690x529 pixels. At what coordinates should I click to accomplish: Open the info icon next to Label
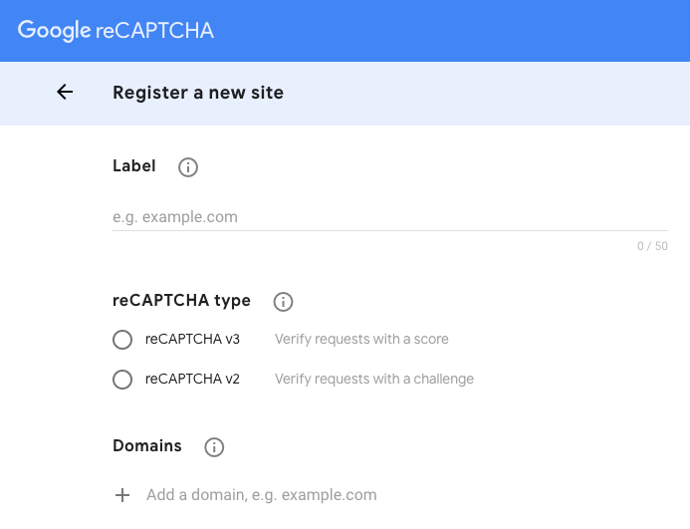188,167
